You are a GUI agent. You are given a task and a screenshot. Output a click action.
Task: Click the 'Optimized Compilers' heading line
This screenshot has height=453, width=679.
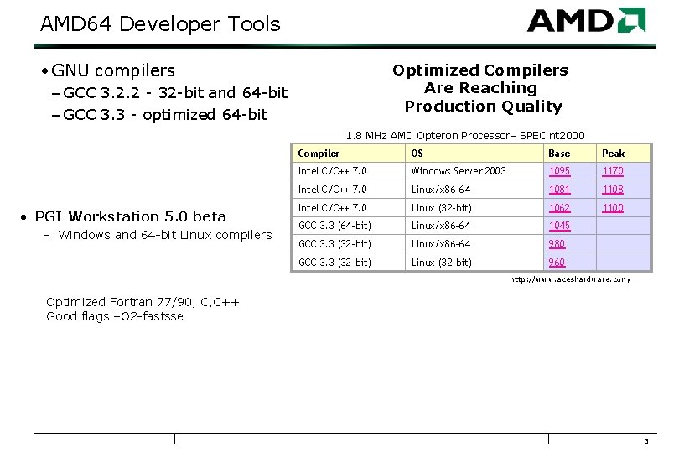pyautogui.click(x=480, y=70)
